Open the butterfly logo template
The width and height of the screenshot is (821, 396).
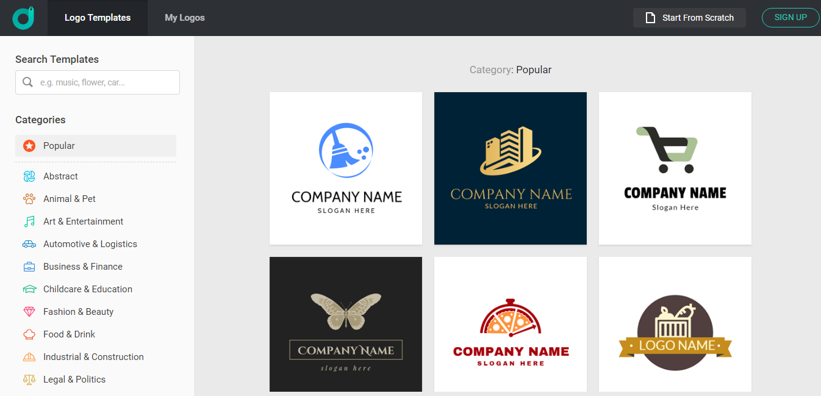[x=346, y=324]
